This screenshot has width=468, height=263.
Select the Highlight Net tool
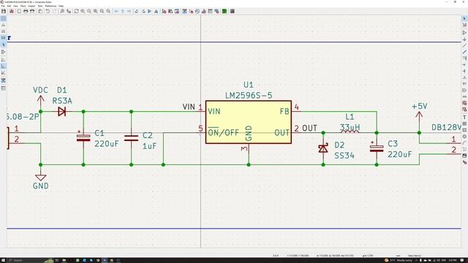coord(464,25)
